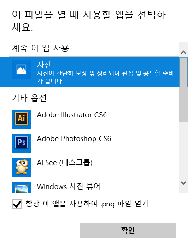Select the 'Adobe Photoshop CS6' text label
The image size is (188, 250).
tap(74, 139)
